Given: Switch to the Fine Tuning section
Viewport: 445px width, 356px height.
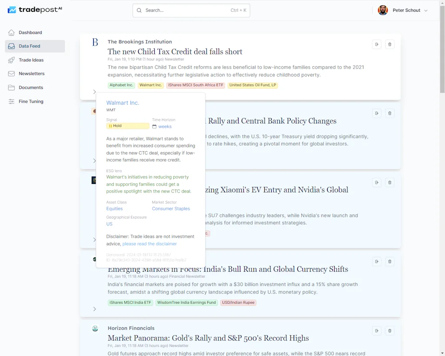Looking at the screenshot, I should (x=31, y=101).
